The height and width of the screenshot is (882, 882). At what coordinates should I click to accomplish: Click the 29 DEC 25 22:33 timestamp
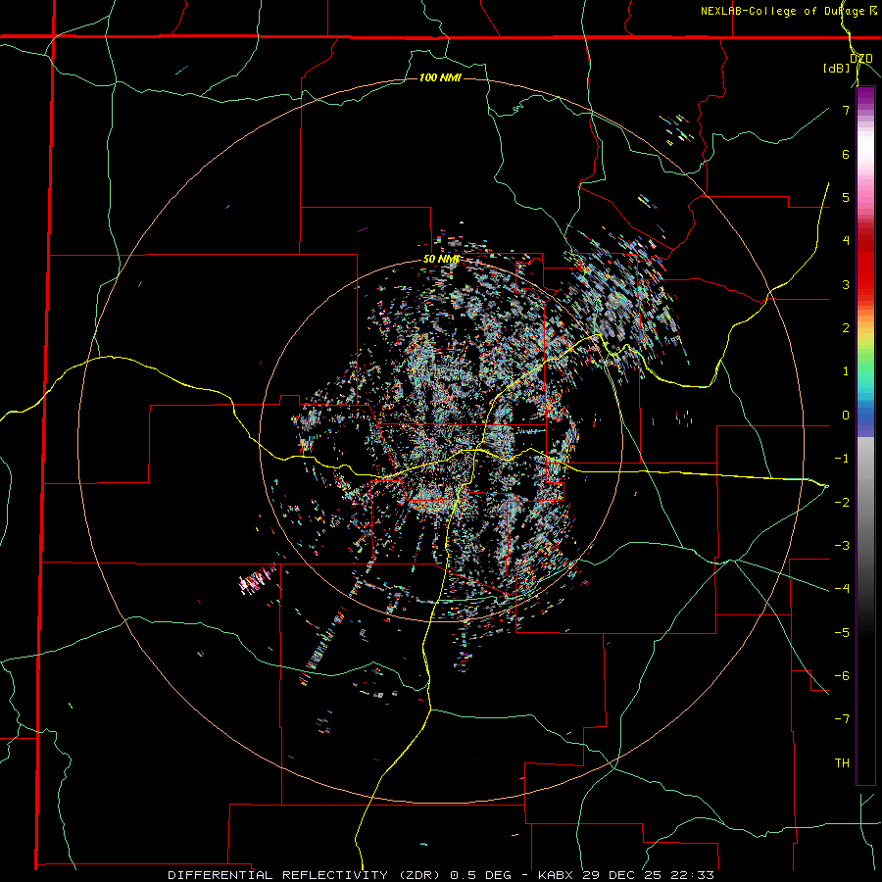648,875
